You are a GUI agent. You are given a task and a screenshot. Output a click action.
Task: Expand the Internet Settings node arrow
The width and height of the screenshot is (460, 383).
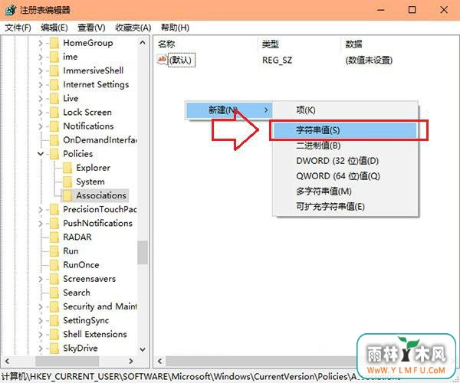click(41, 85)
